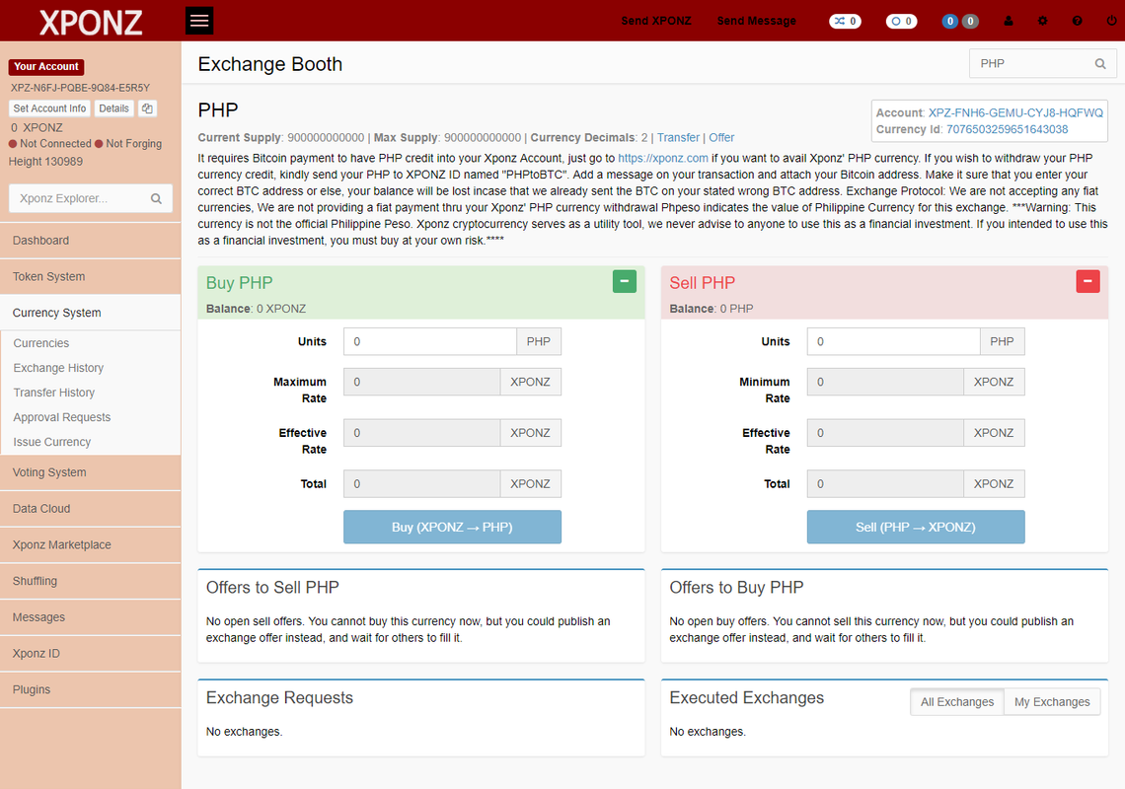Click Send XPONZ in top bar
Image resolution: width=1125 pixels, height=789 pixels.
click(x=656, y=21)
